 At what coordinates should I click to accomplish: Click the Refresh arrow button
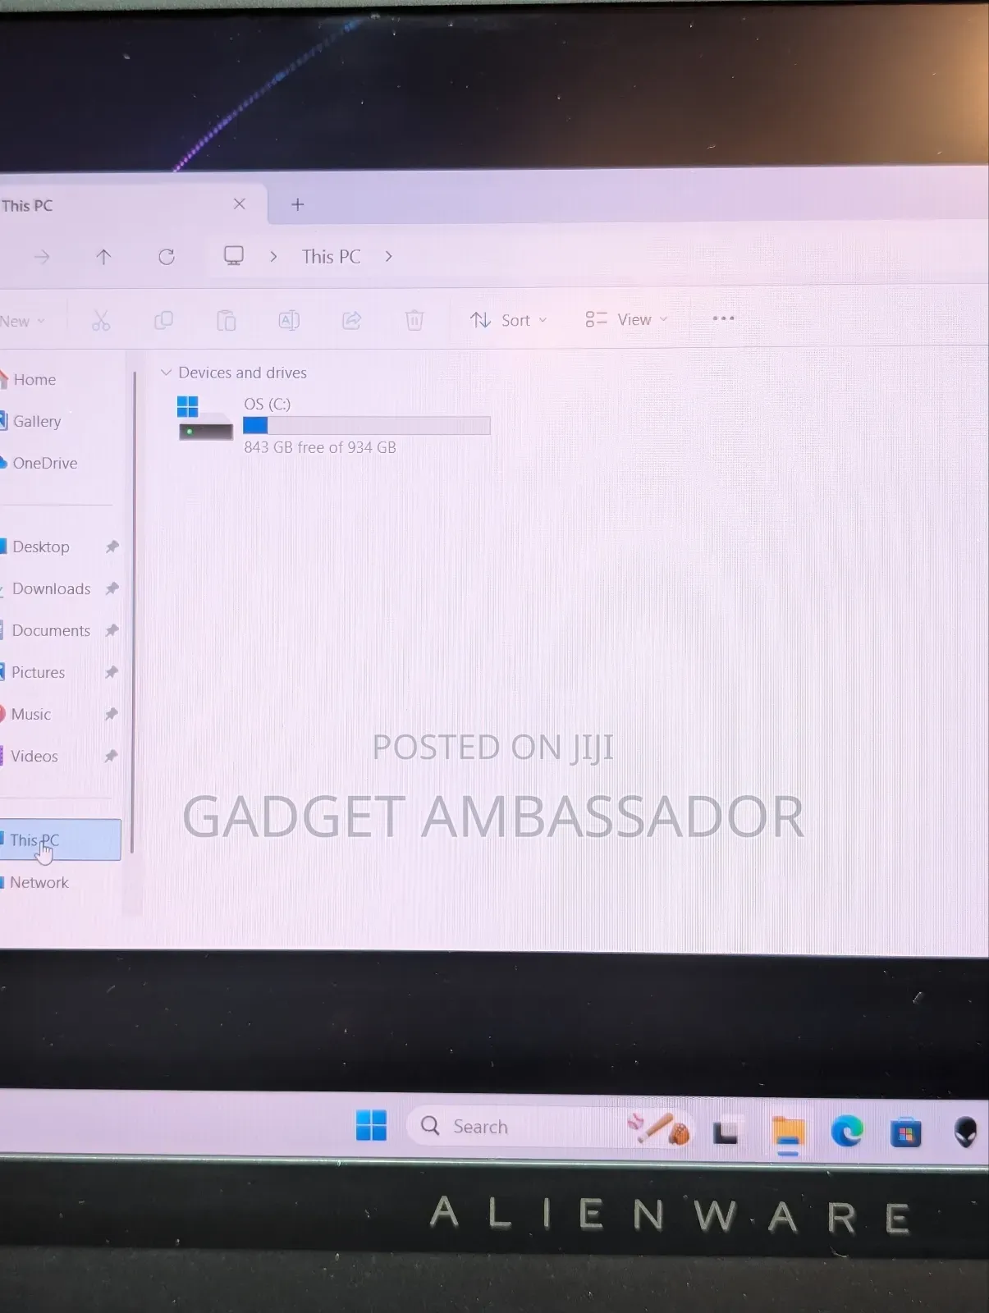coord(167,257)
